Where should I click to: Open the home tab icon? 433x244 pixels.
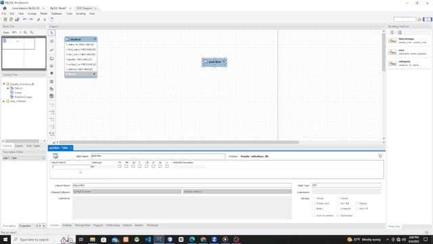pyautogui.click(x=5, y=8)
